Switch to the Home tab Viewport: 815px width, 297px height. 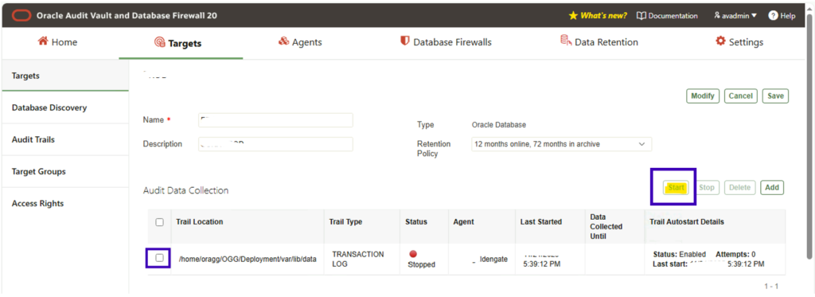(x=57, y=42)
